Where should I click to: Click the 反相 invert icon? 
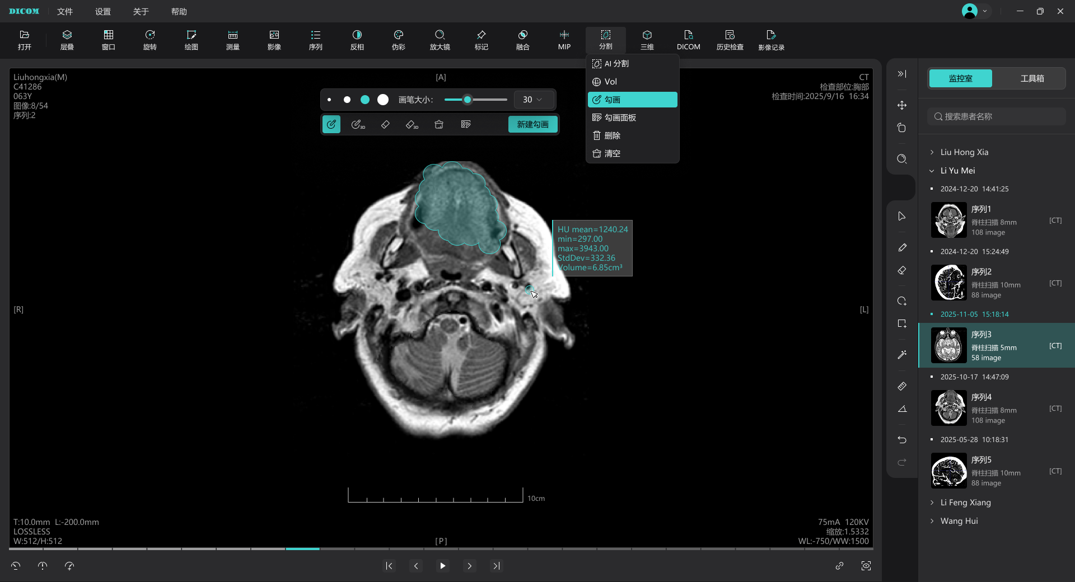[x=357, y=40]
